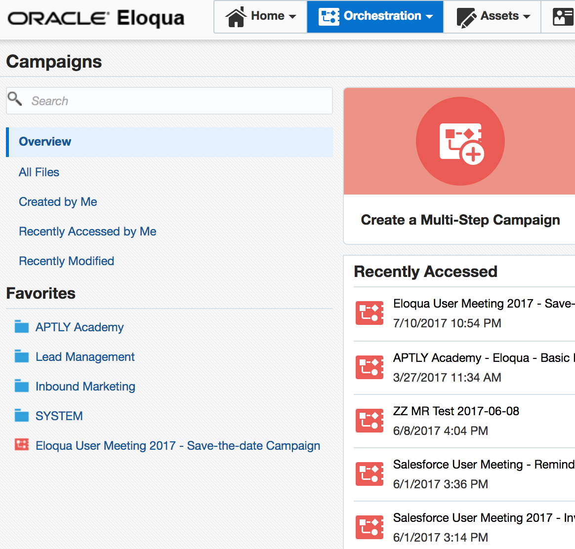Open the Home dropdown menu
Image resolution: width=575 pixels, height=549 pixels.
pos(261,16)
